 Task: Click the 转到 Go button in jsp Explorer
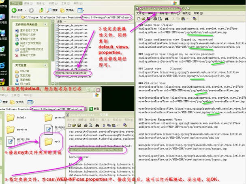point(94,108)
